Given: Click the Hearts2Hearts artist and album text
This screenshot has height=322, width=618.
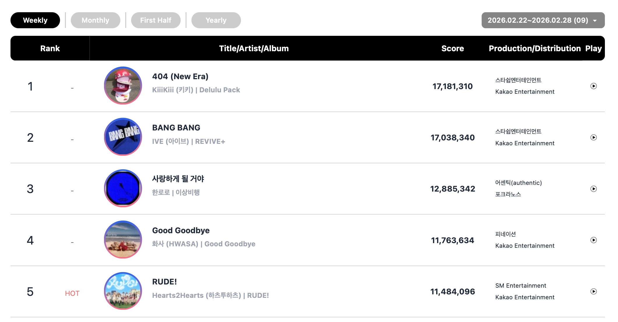Looking at the screenshot, I should tap(210, 296).
